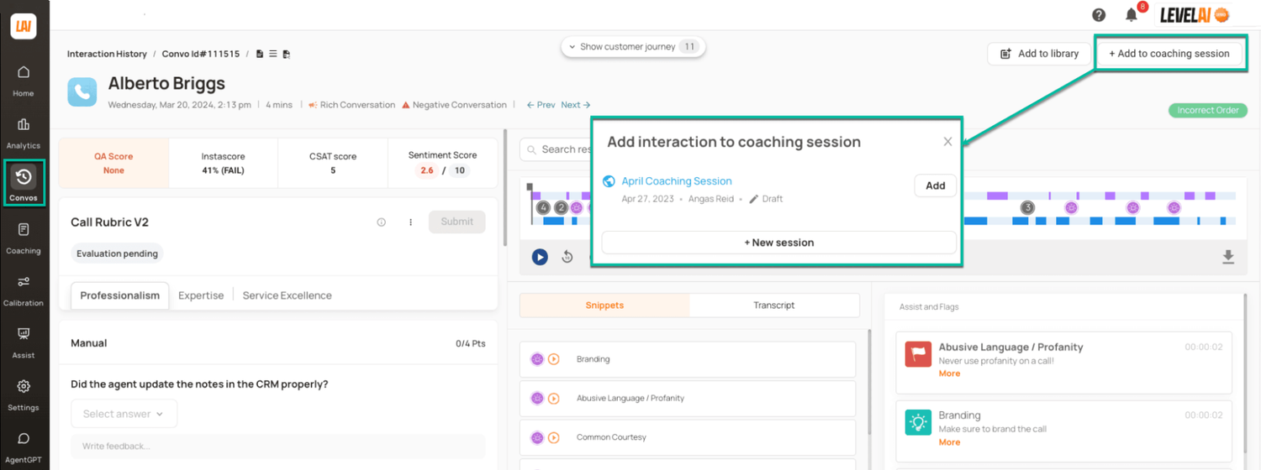Viewport: 1261px width, 470px height.
Task: Open the Assist section in sidebar
Action: pos(24,342)
